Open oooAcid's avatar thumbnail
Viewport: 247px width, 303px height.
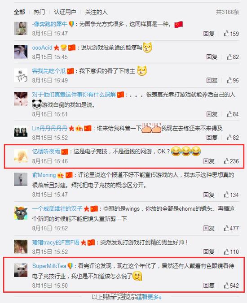click(x=21, y=52)
